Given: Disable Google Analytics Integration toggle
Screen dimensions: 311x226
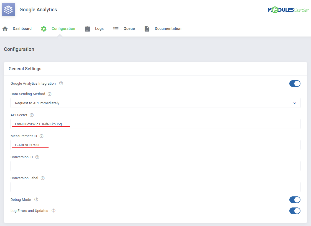Looking at the screenshot, I should point(295,84).
